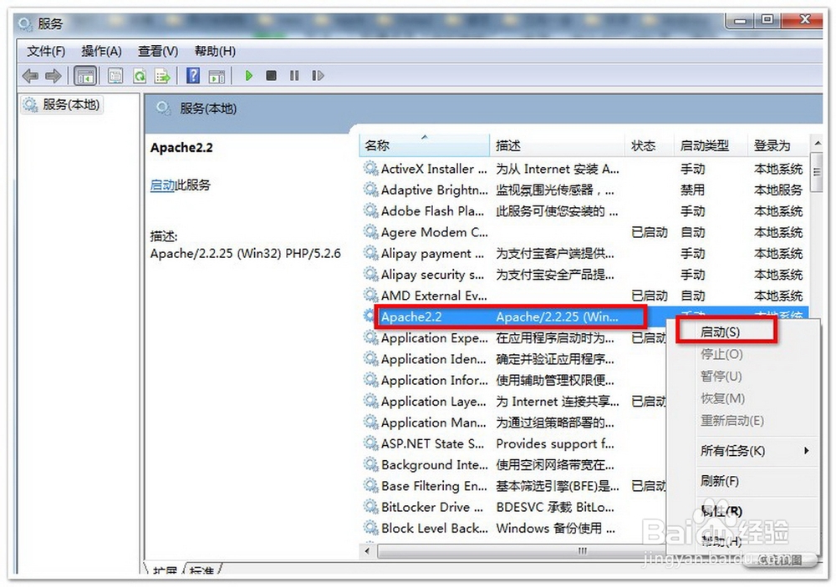Viewport: 836px width, 587px height.
Task: Select the Application Laye... service row
Action: pyautogui.click(x=514, y=401)
